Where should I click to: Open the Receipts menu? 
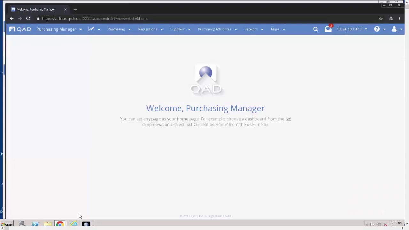(254, 29)
